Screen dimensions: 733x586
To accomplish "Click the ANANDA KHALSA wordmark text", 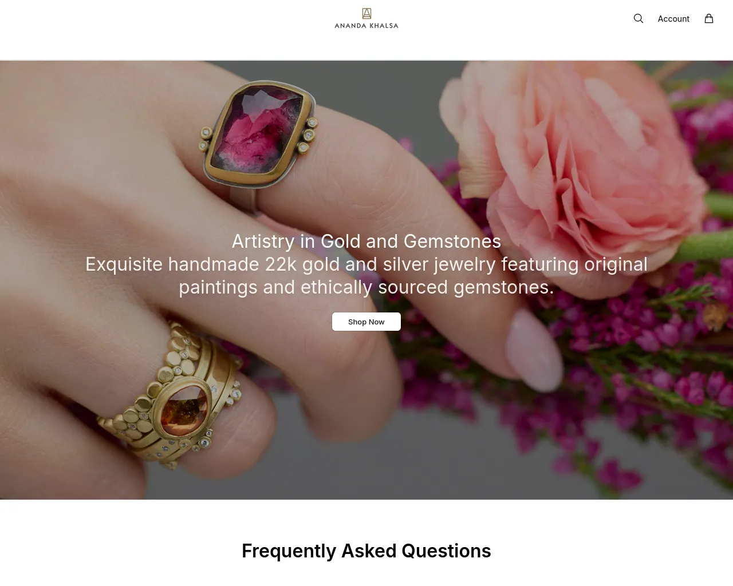I will point(366,26).
